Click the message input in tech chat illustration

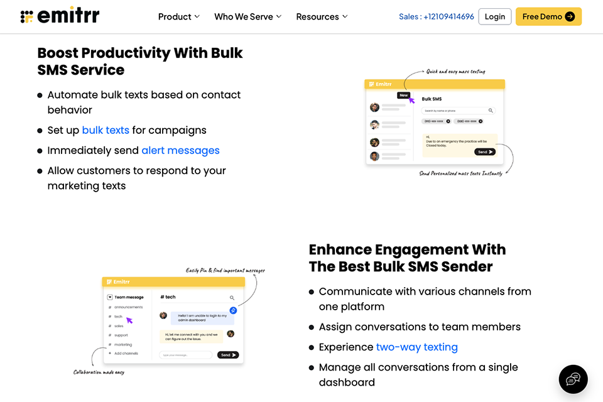(x=186, y=355)
